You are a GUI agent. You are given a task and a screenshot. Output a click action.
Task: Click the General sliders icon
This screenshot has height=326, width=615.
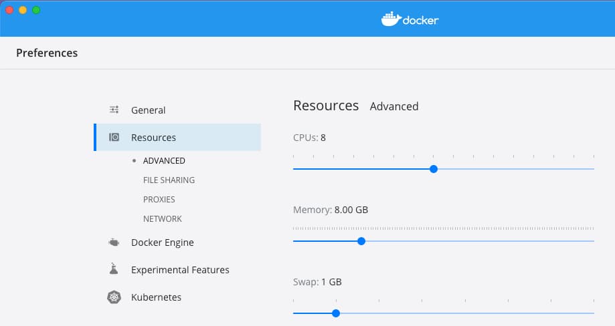pos(114,110)
